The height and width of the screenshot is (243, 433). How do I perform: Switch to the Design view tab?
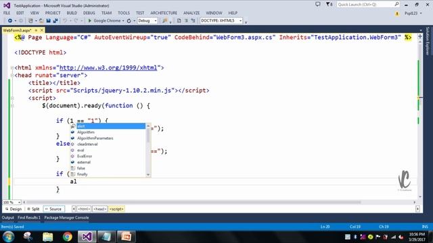(x=14, y=209)
